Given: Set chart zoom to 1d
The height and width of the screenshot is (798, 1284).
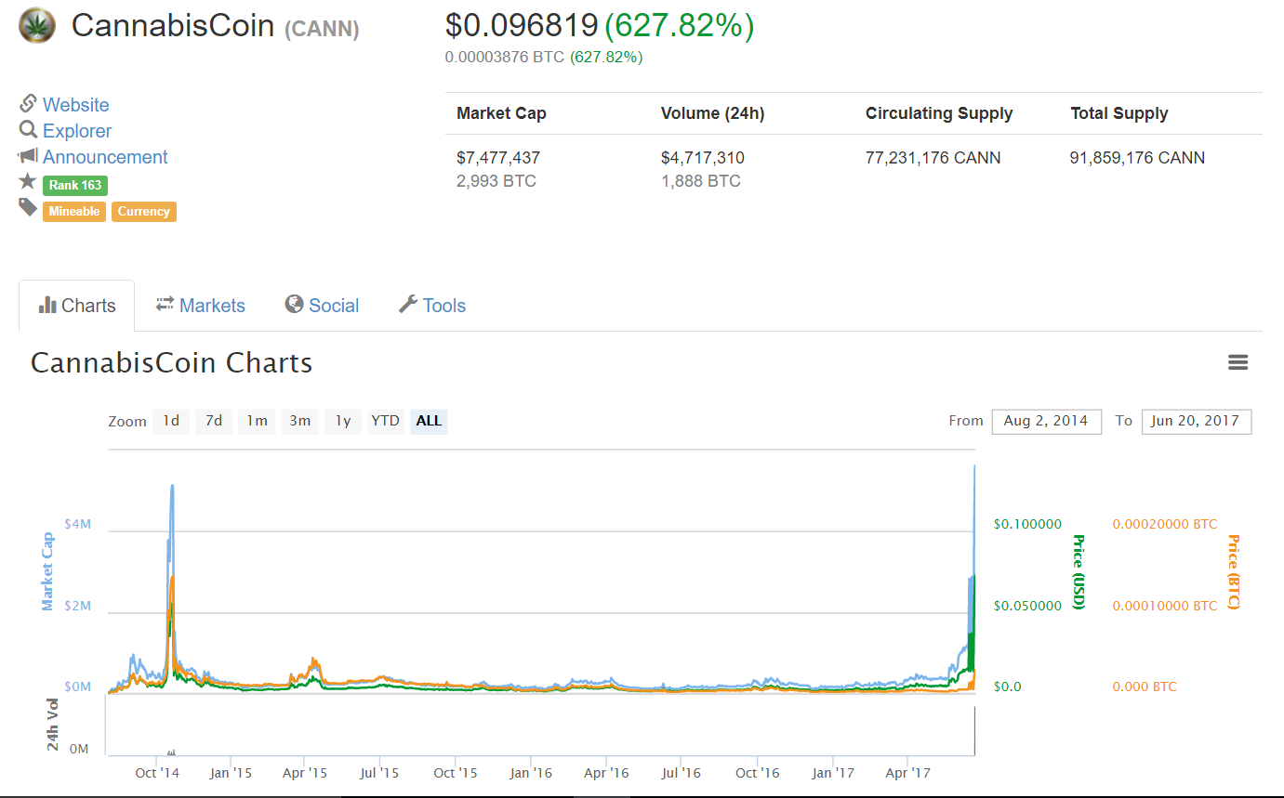Looking at the screenshot, I should click(x=171, y=421).
